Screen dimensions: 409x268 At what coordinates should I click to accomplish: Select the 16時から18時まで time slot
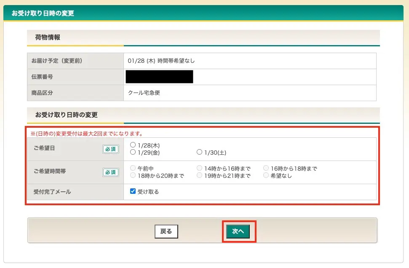pyautogui.click(x=266, y=169)
